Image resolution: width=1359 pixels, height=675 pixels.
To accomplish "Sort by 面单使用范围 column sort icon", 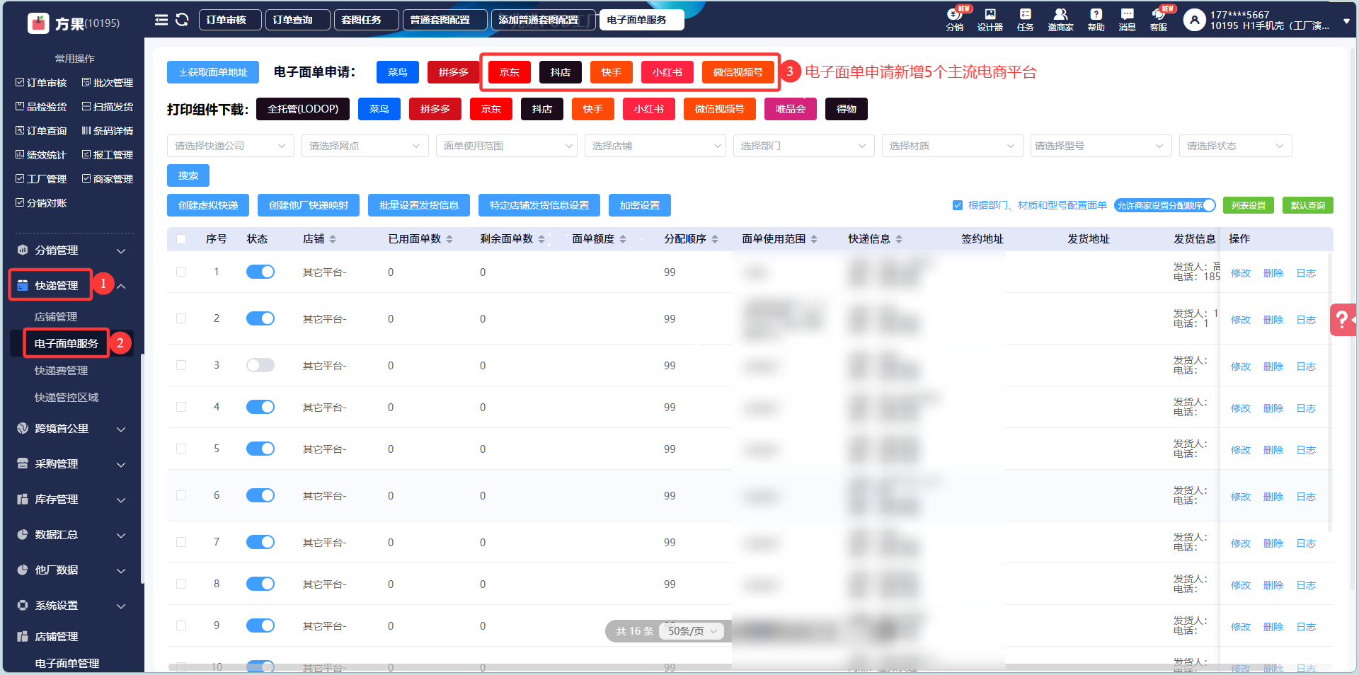I will tap(814, 239).
